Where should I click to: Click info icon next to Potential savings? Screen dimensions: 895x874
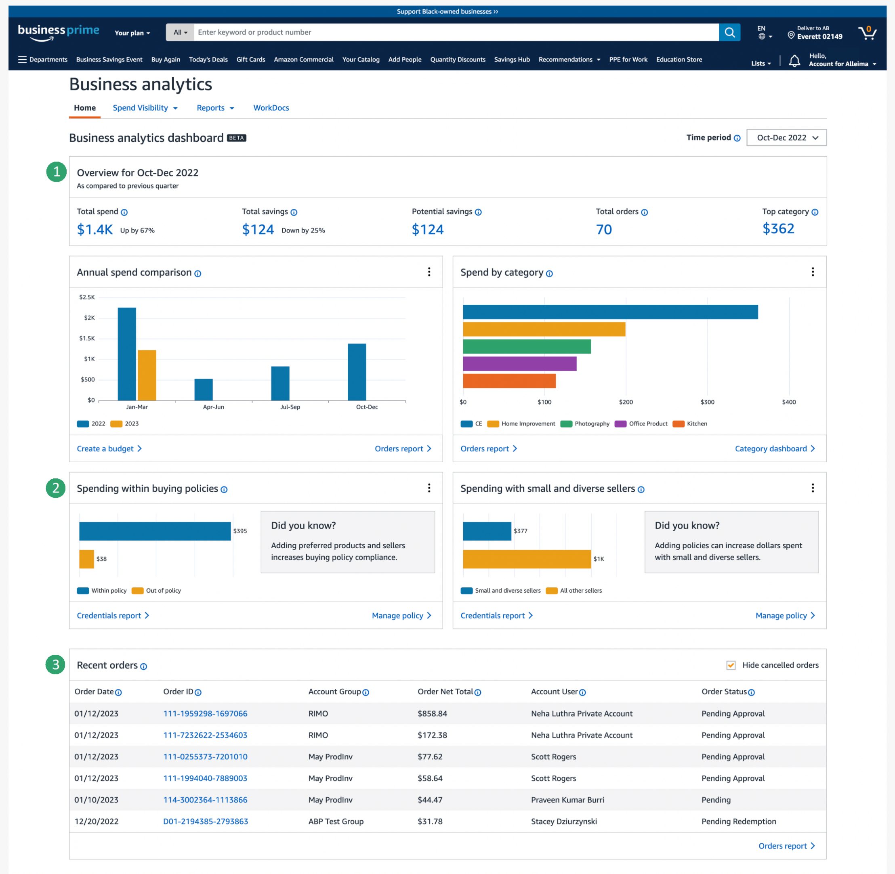(478, 212)
